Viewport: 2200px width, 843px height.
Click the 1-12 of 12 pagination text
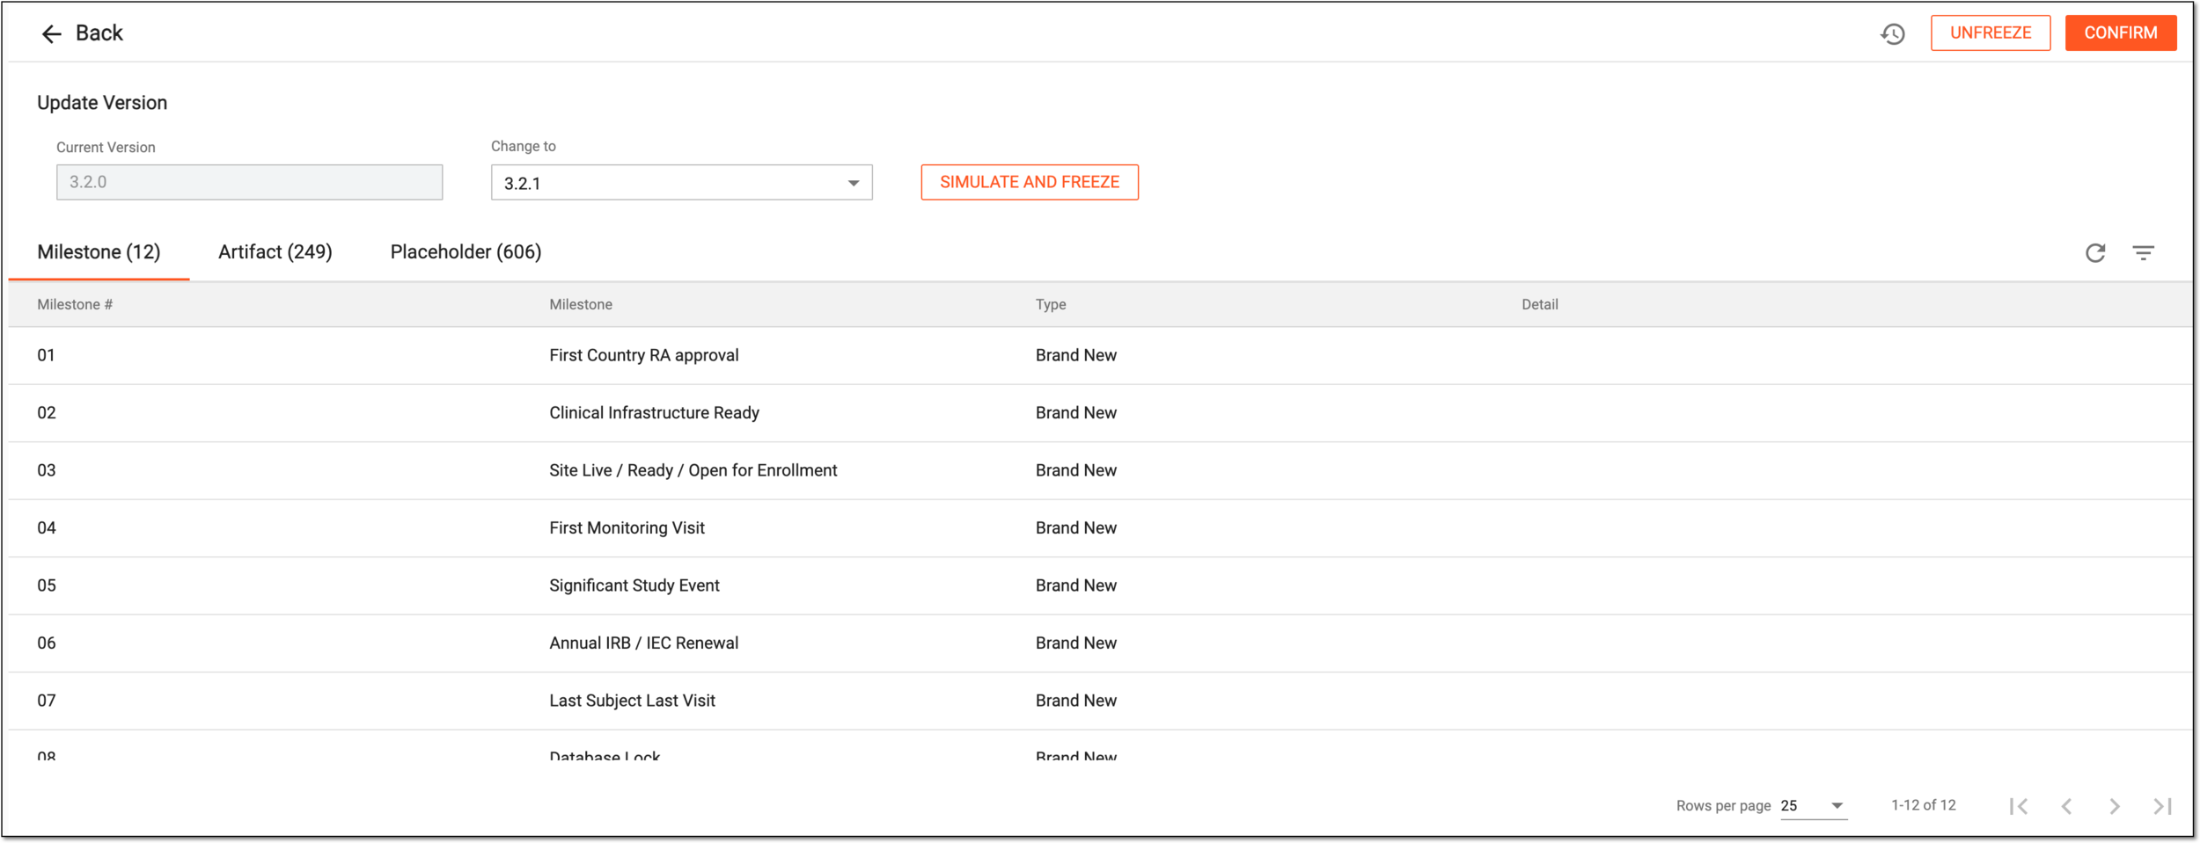tap(1924, 805)
